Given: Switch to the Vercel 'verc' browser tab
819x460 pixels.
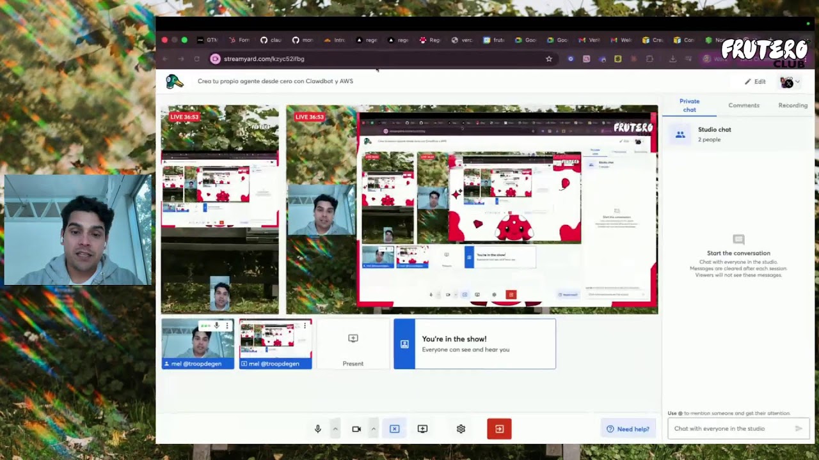Looking at the screenshot, I should coord(463,40).
